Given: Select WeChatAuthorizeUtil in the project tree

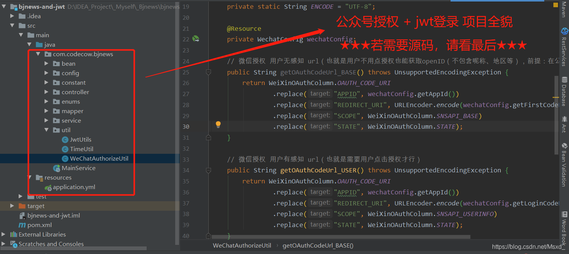Looking at the screenshot, I should [x=99, y=159].
